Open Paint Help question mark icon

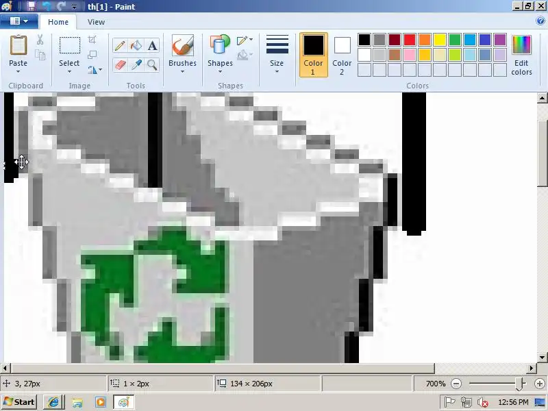point(540,21)
